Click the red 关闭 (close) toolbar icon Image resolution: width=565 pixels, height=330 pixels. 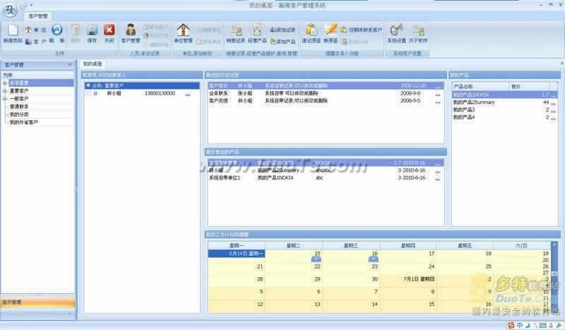109,33
